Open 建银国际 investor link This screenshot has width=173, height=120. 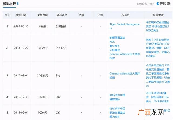click(115, 99)
